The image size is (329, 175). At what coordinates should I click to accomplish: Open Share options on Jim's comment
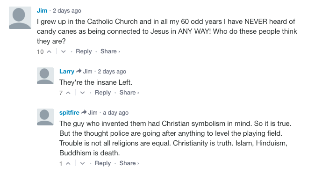[x=110, y=51]
